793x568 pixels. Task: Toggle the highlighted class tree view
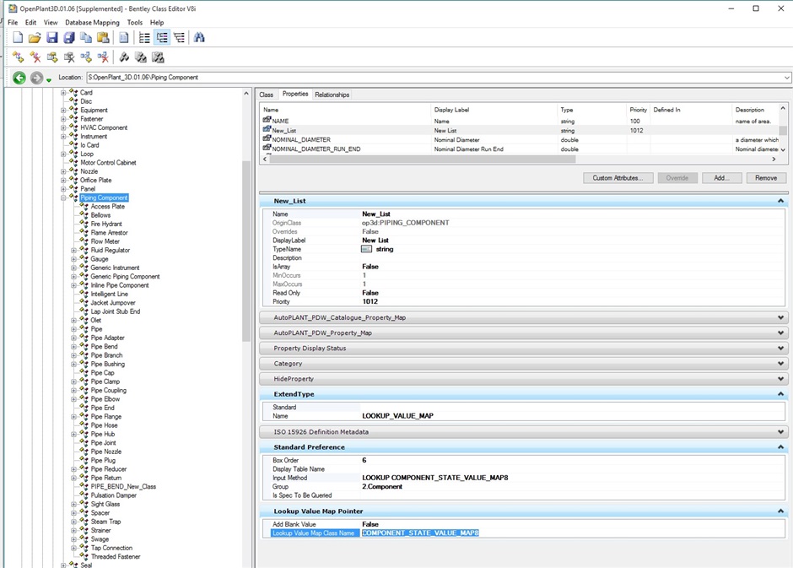pyautogui.click(x=162, y=37)
